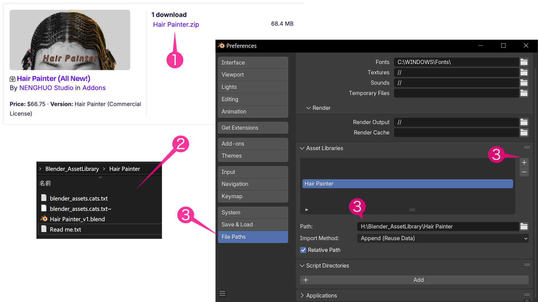This screenshot has width=538, height=302.
Task: Select the Input tab
Action: (253, 172)
